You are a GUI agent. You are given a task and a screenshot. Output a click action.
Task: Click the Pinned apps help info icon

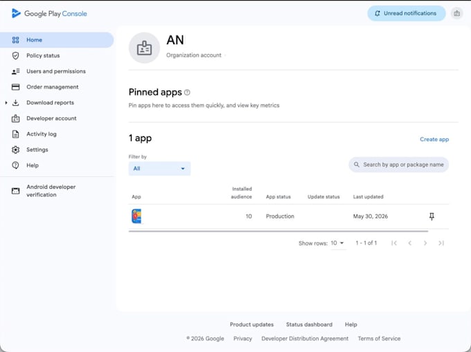[187, 93]
